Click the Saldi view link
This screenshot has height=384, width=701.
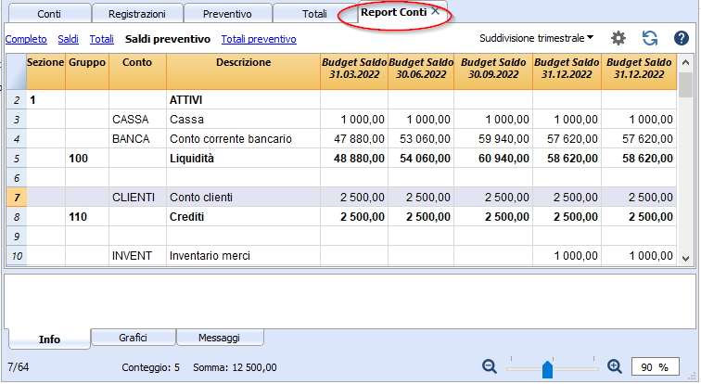pos(68,39)
